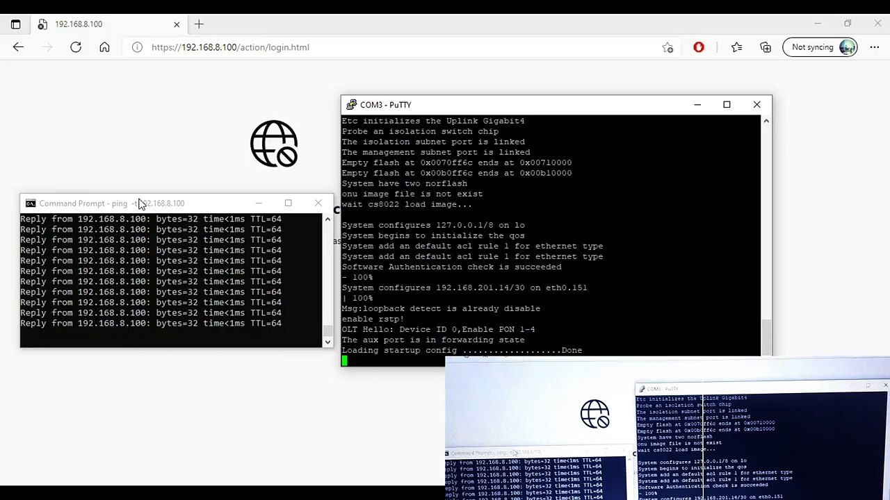
Task: Click 'Etc initializes the Uplink Gigabit4' line
Action: [433, 122]
